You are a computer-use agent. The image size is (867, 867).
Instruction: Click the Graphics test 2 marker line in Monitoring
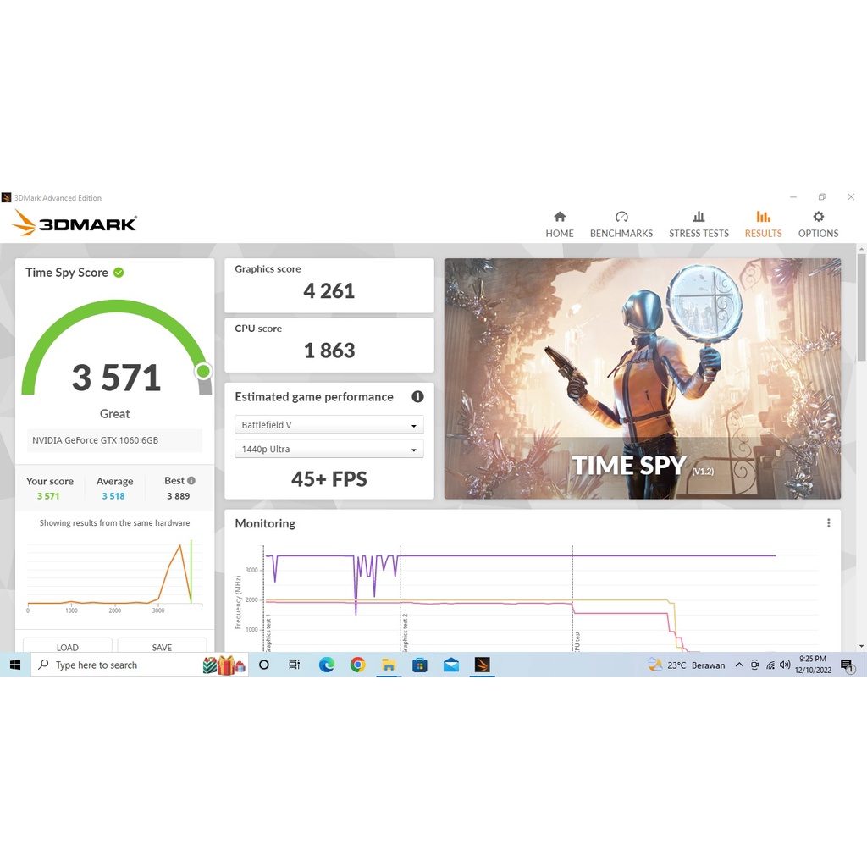point(400,599)
